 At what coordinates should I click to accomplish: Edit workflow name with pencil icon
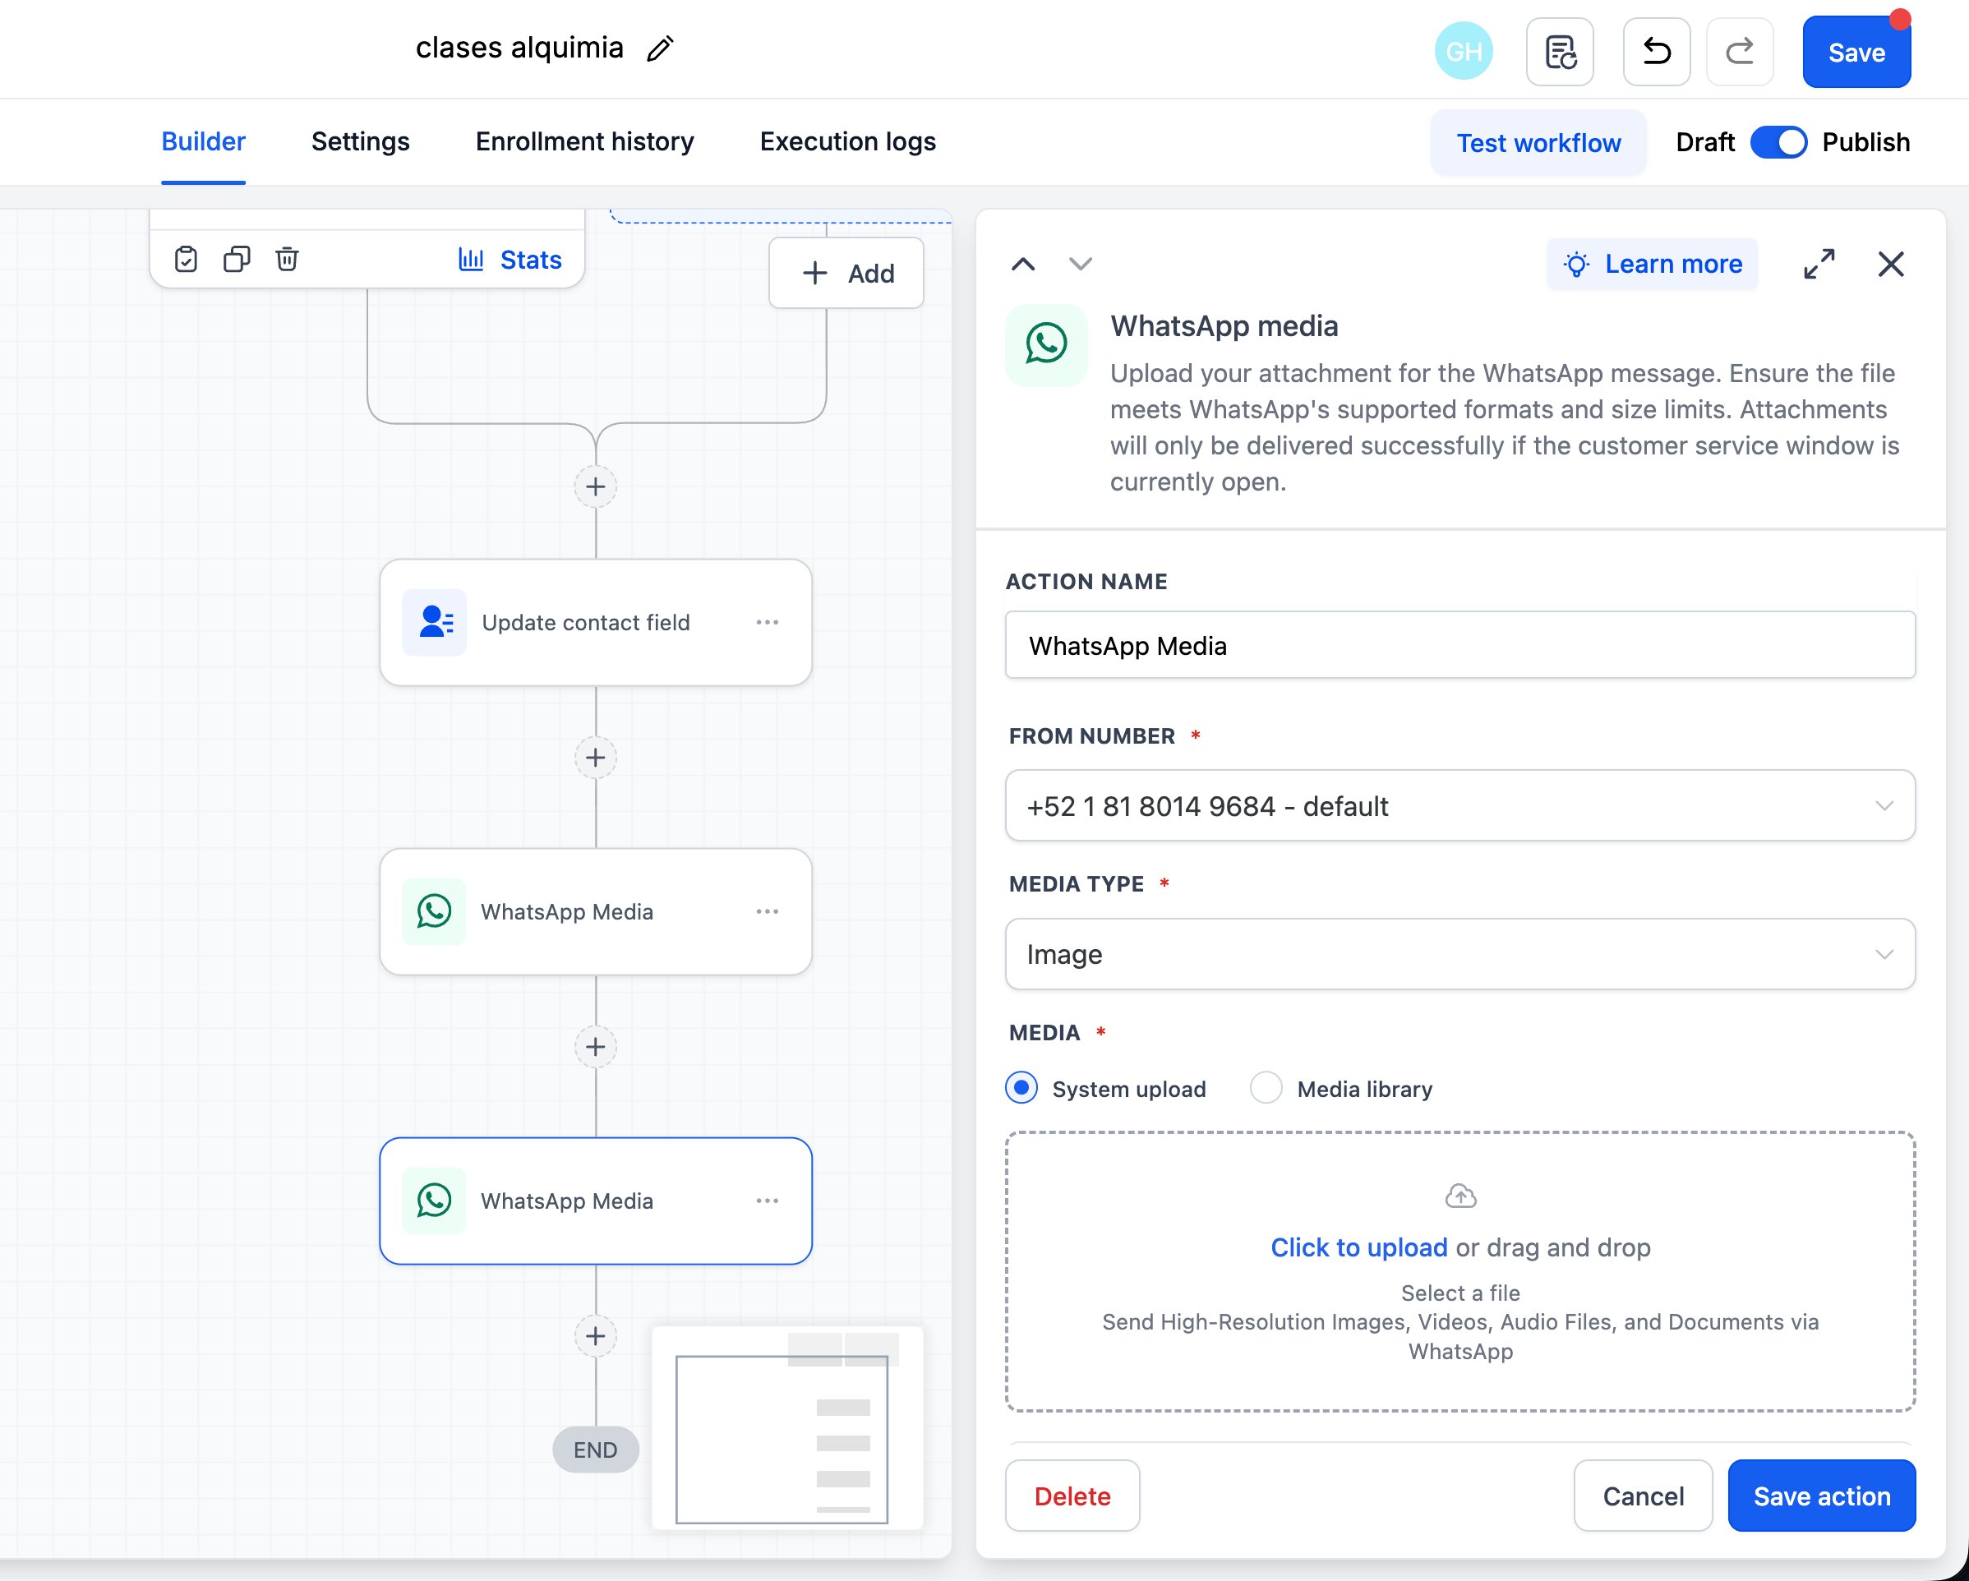click(659, 48)
